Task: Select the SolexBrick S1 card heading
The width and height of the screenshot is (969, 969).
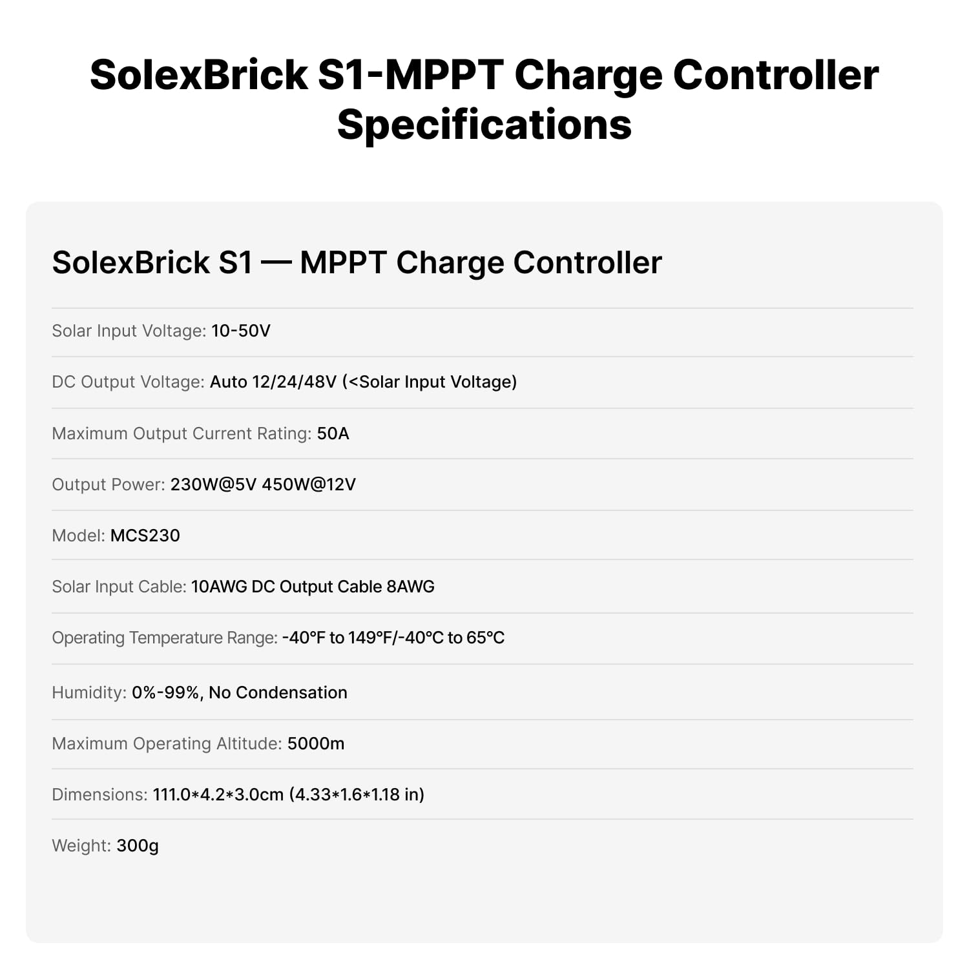Action: pos(357,262)
